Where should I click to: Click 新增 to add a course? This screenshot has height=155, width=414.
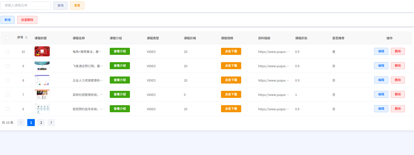click(x=8, y=20)
